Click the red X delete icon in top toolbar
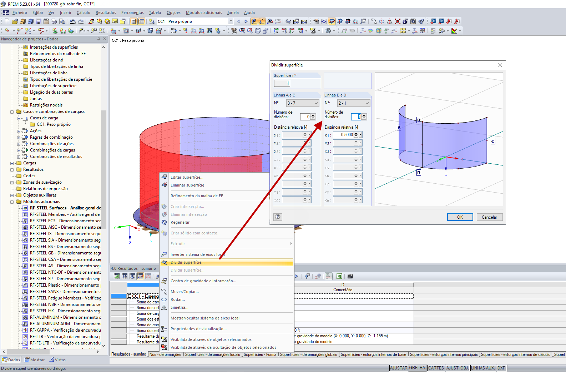The height and width of the screenshot is (372, 566). pyautogui.click(x=397, y=21)
